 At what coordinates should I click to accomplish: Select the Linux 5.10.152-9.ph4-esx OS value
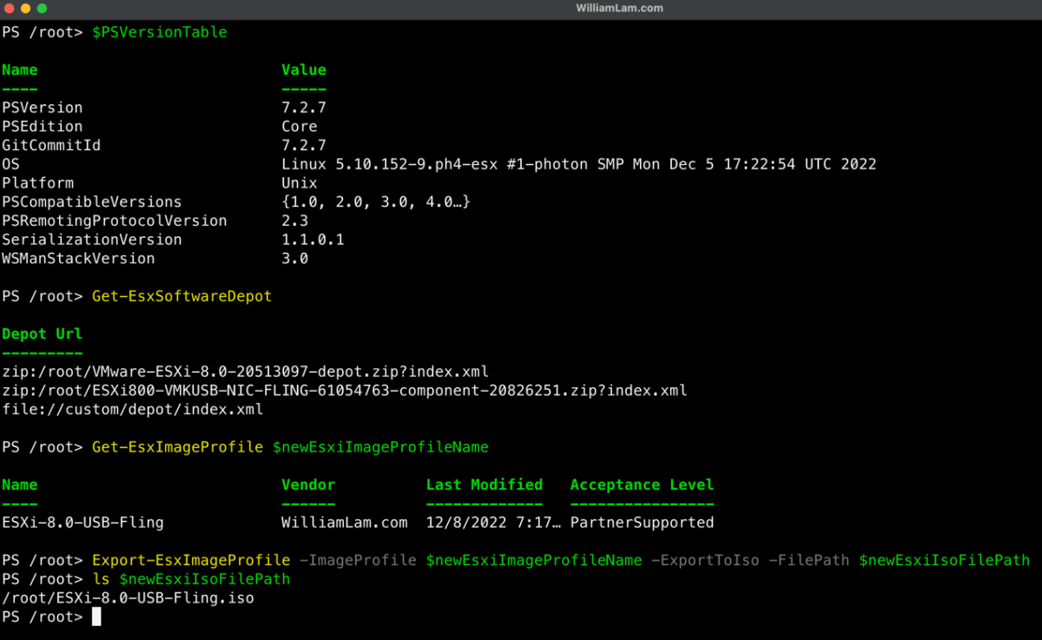[579, 164]
